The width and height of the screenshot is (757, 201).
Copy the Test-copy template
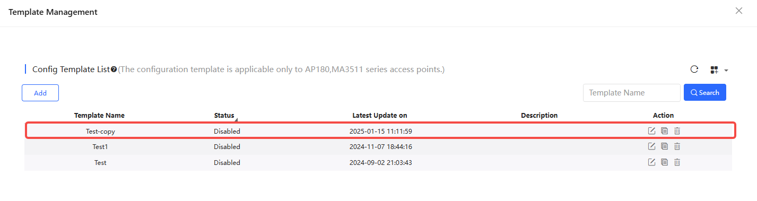pyautogui.click(x=664, y=131)
